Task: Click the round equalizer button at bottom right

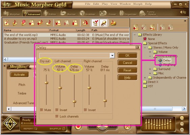Action: click(182, 130)
